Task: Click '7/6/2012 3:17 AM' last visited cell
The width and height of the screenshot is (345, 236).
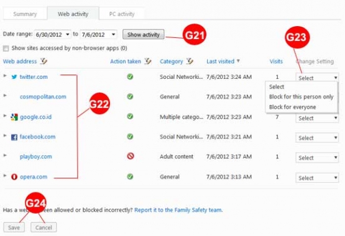Action: 229,157
